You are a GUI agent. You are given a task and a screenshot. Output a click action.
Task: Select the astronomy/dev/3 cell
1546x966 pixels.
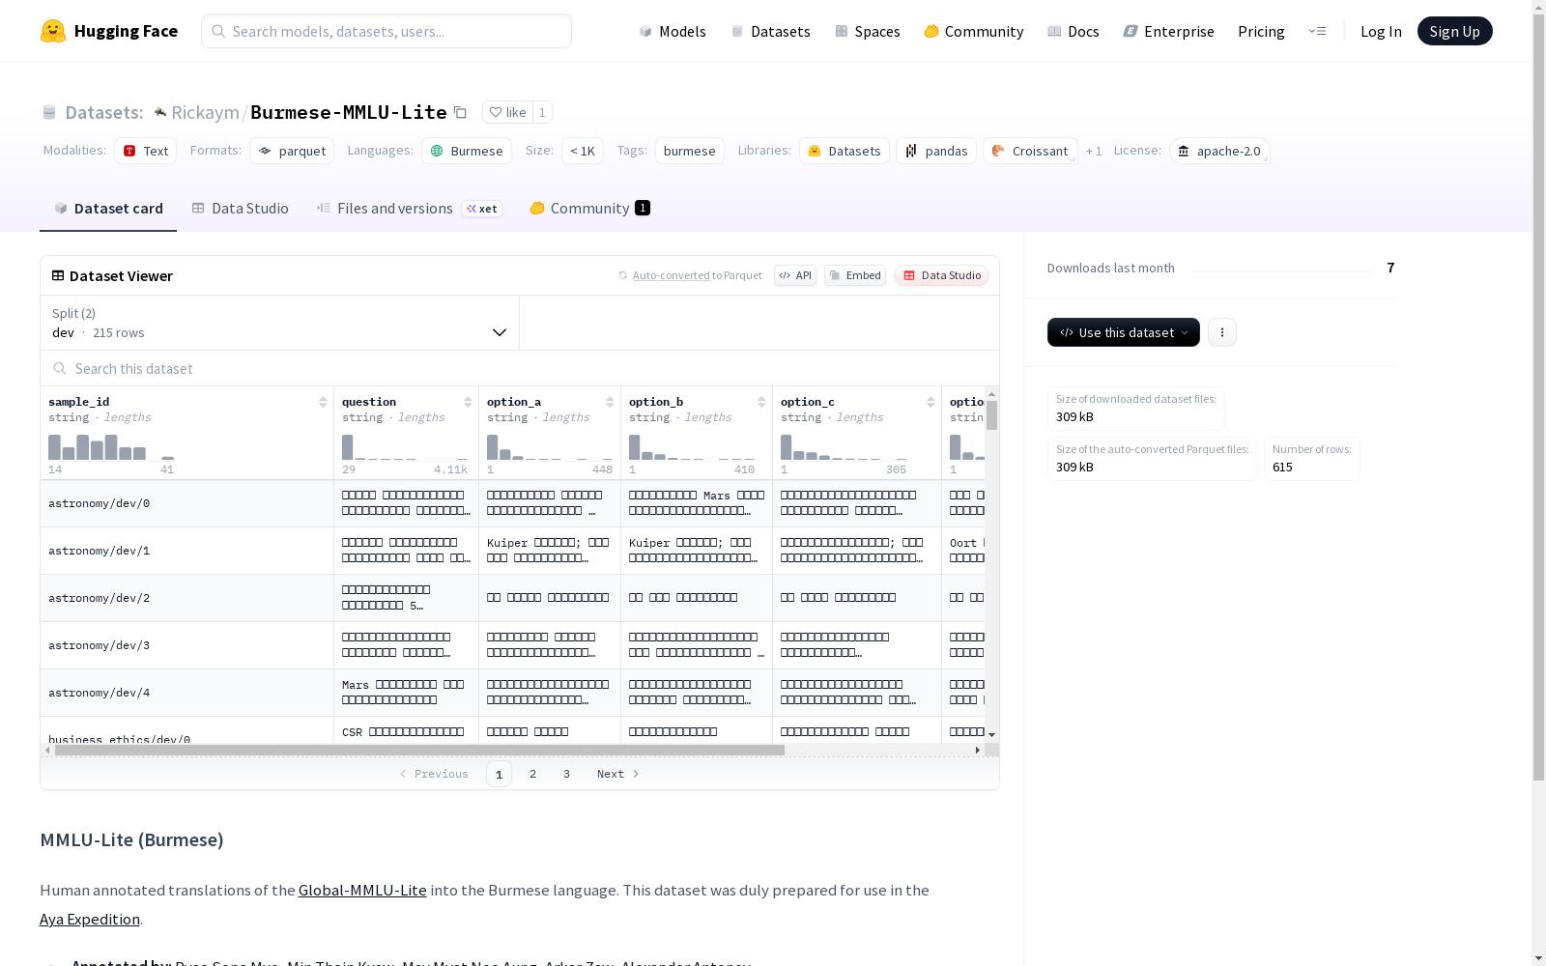186,645
